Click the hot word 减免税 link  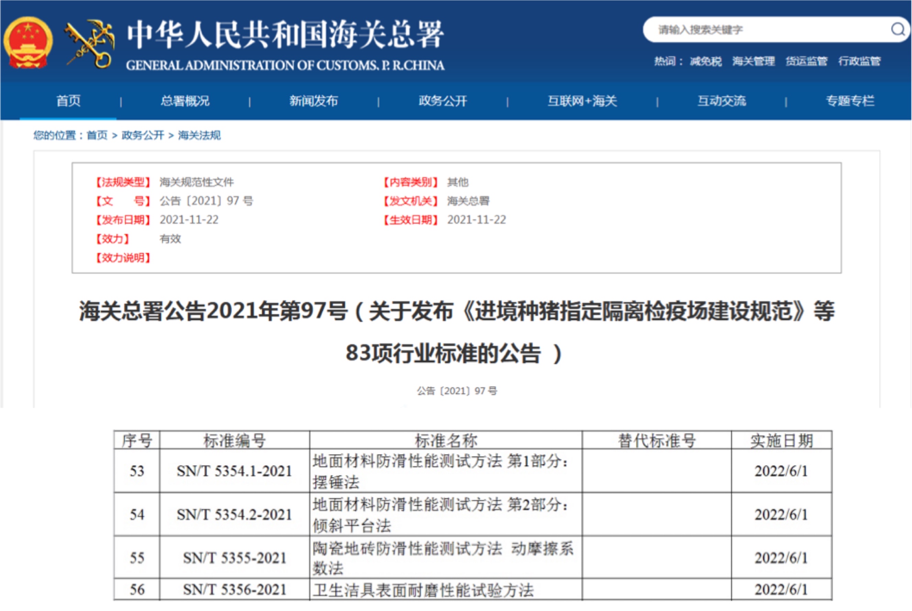706,61
